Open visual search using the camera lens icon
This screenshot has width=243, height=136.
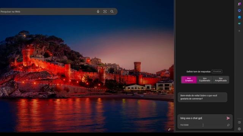pos(105,12)
